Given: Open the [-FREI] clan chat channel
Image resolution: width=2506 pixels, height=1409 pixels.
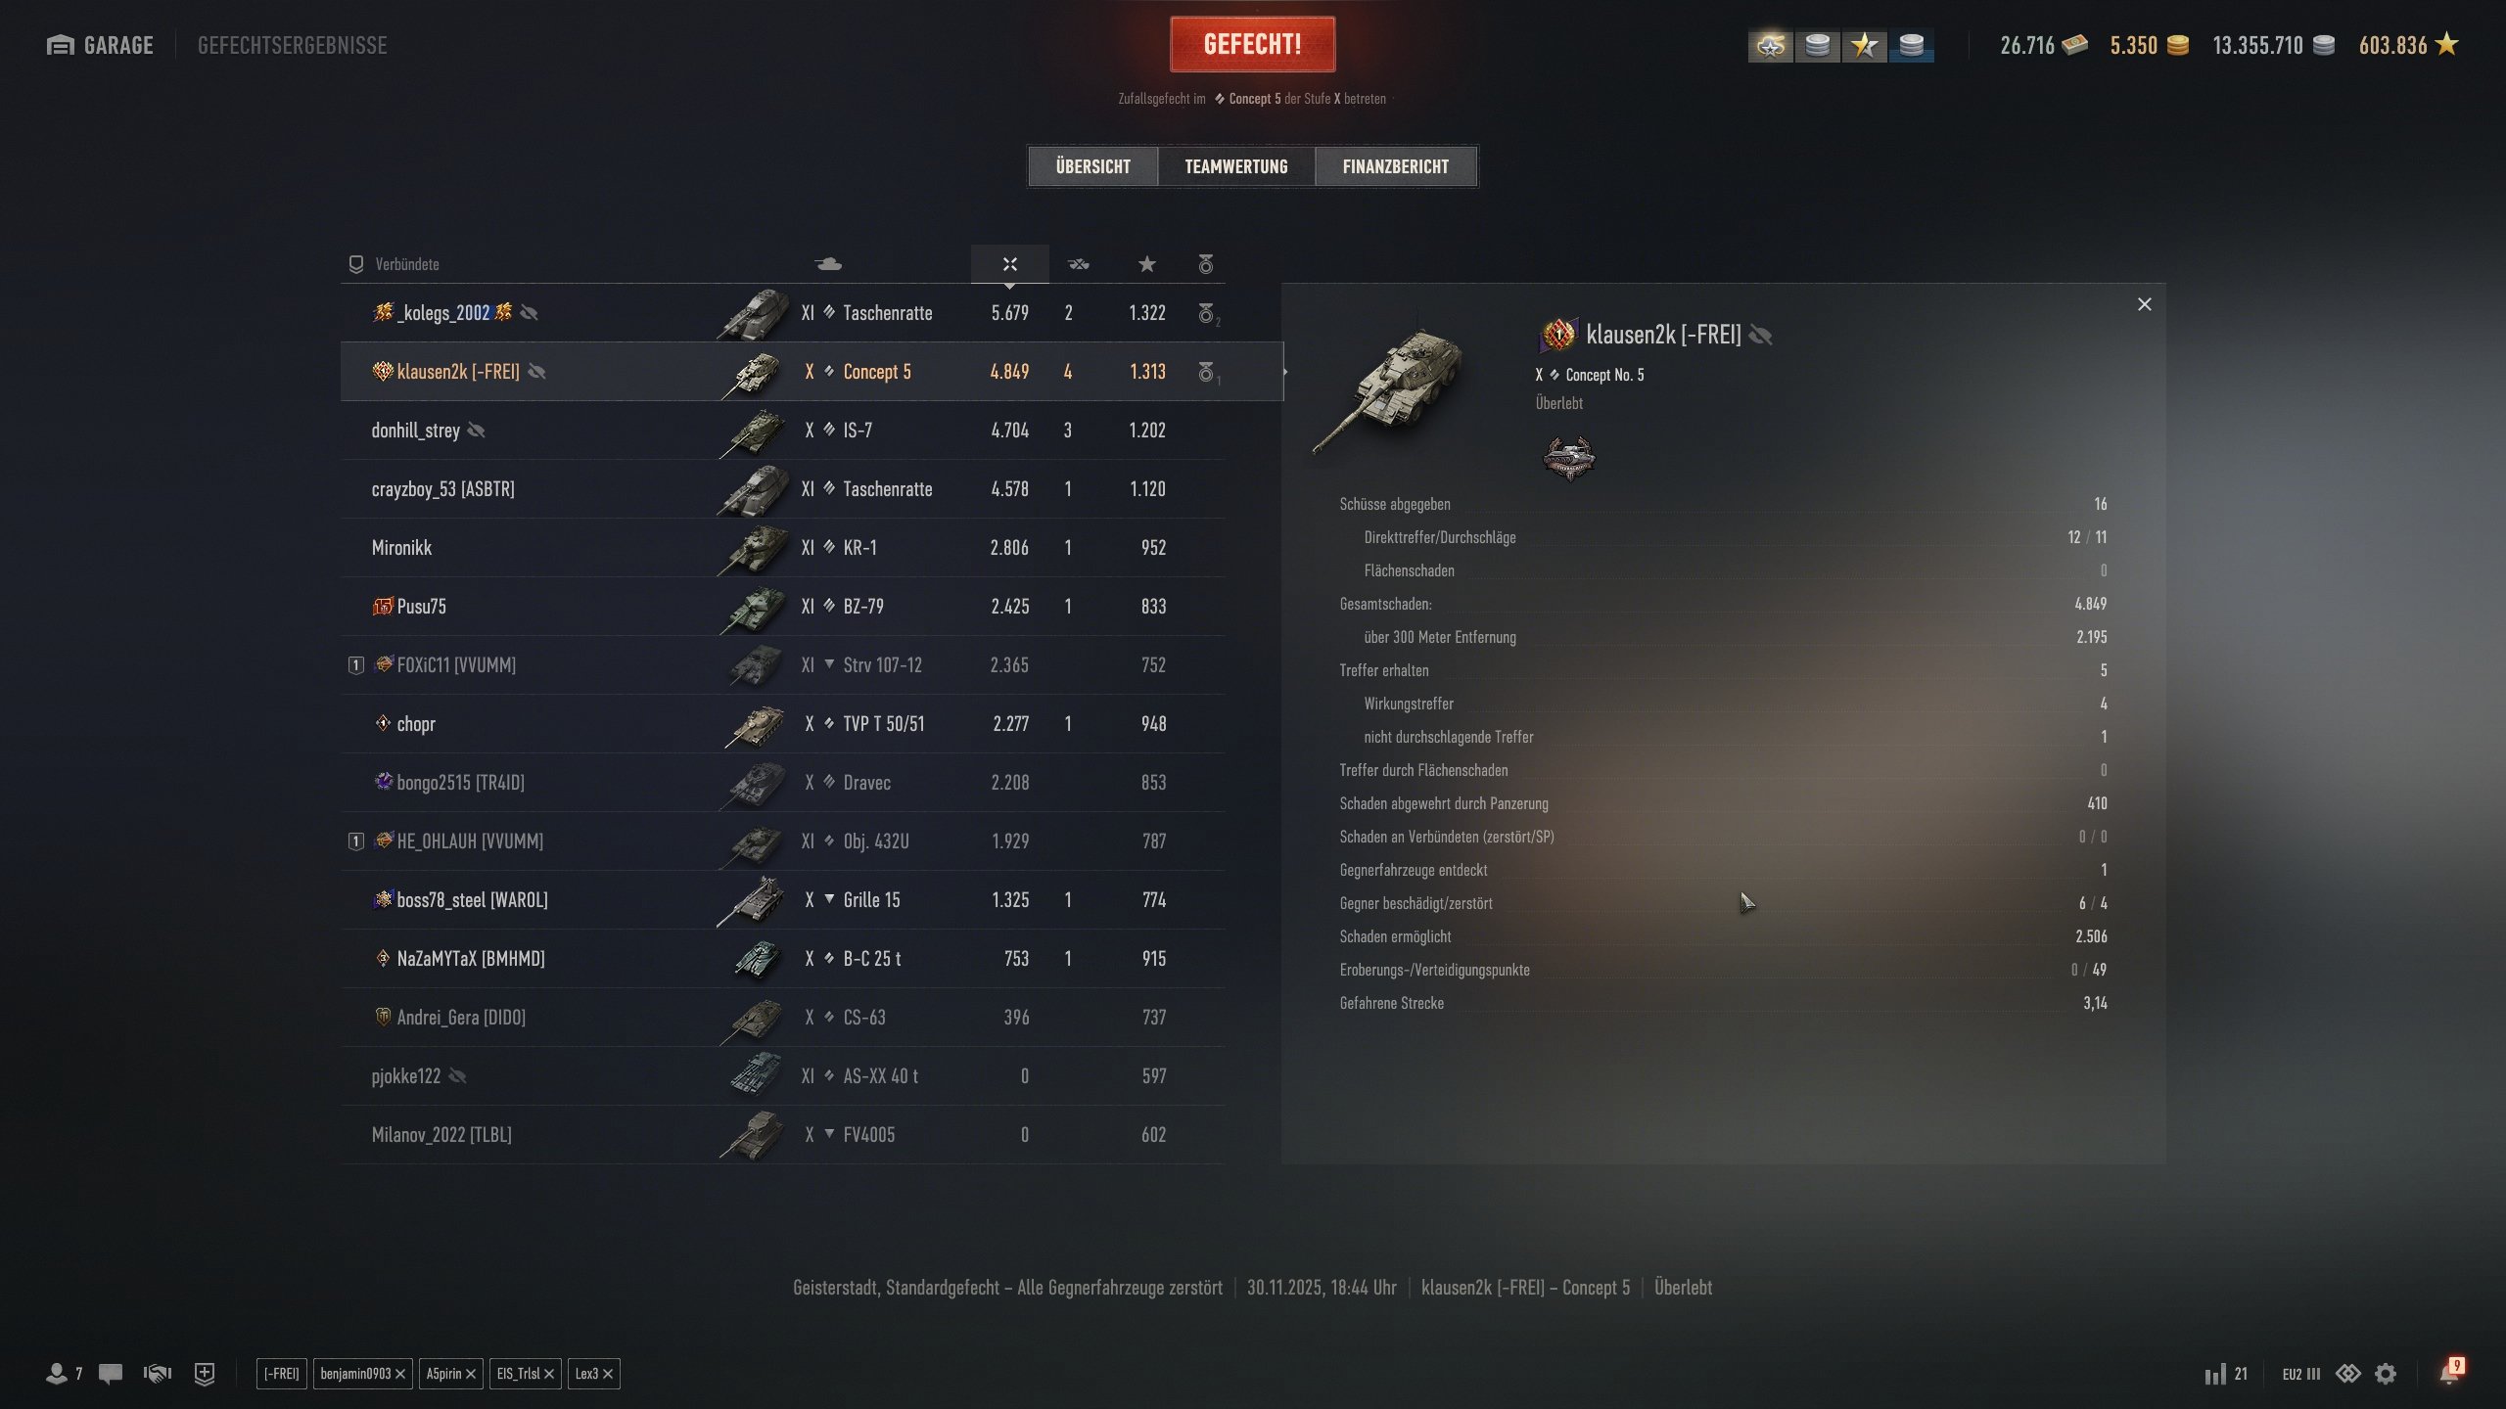Looking at the screenshot, I should pyautogui.click(x=281, y=1374).
